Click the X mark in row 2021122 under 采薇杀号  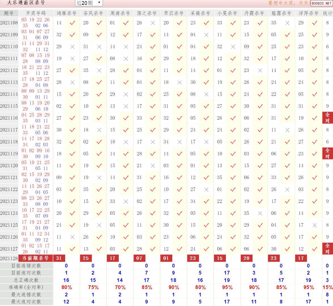pyautogui.click(x=206, y=190)
